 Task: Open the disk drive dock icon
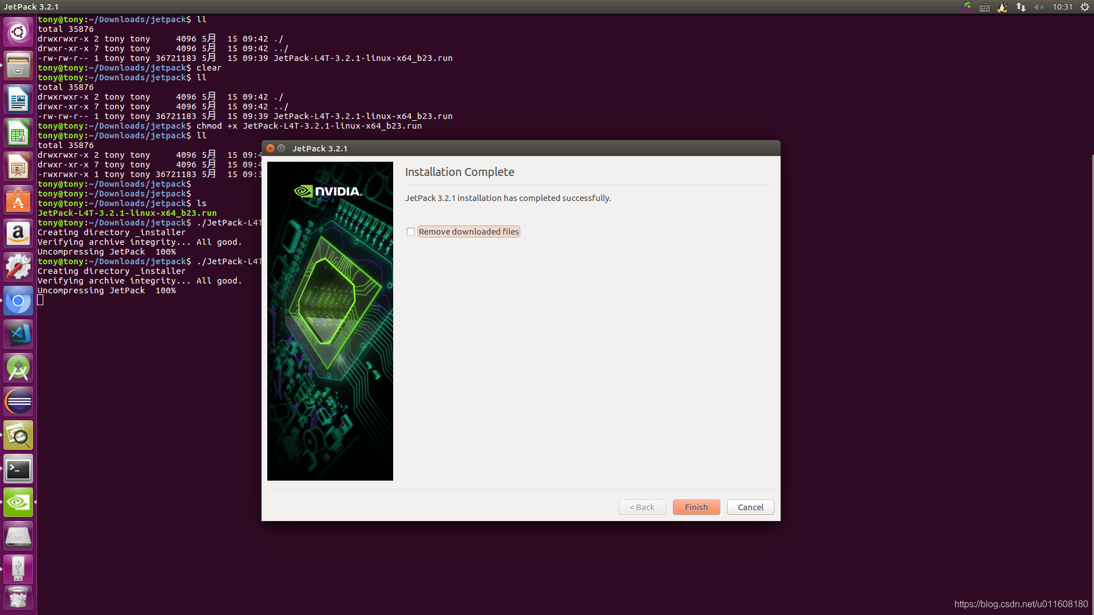tap(18, 536)
